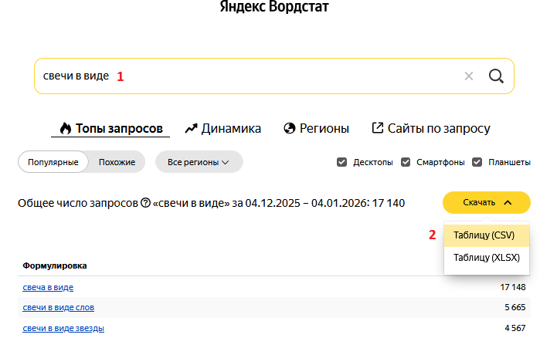Choose Таблицу (XLSX) download option
This screenshot has height=338, width=540.
tap(486, 258)
